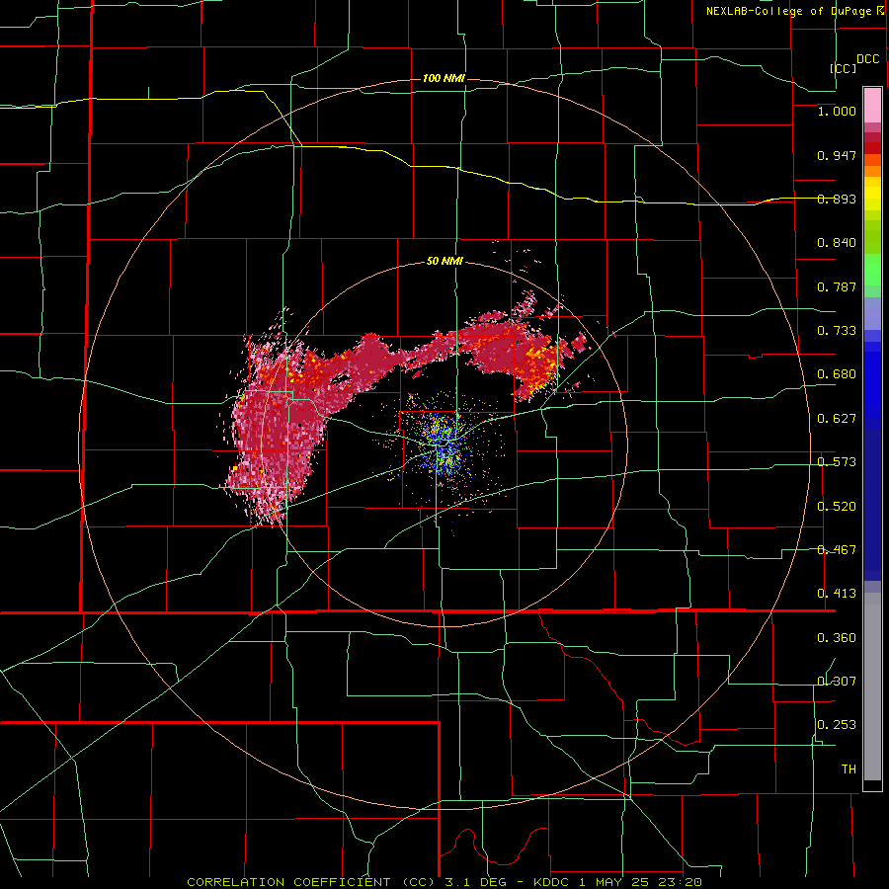Select the 0.467 scale value
The height and width of the screenshot is (889, 889).
pos(837,550)
